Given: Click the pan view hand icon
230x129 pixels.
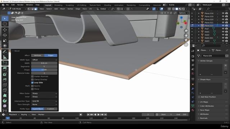Looking at the screenshot, I should 186,35.
